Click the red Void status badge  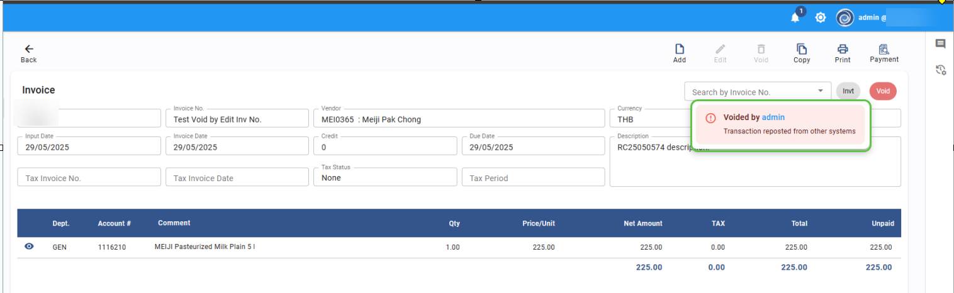(883, 91)
